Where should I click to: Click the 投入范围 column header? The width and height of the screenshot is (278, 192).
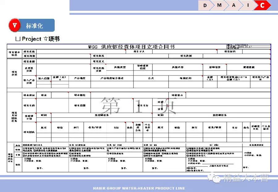pyautogui.click(x=44, y=78)
